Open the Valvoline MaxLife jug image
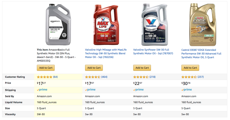This screenshot has width=230, height=120. point(106,25)
